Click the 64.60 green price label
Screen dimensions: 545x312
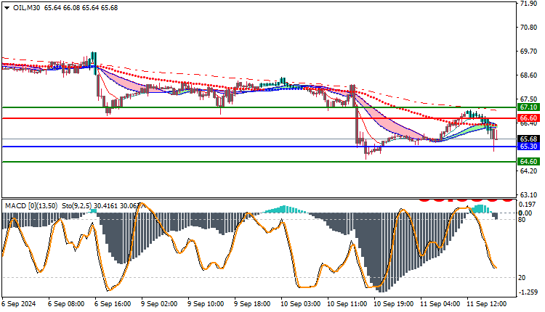528,161
